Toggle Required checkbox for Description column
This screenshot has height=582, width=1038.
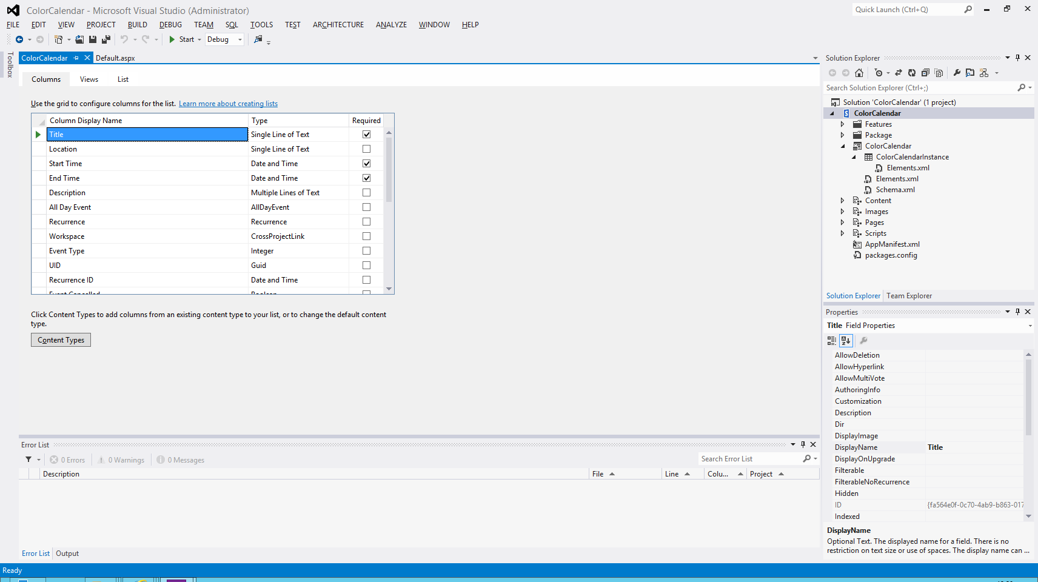[366, 193]
